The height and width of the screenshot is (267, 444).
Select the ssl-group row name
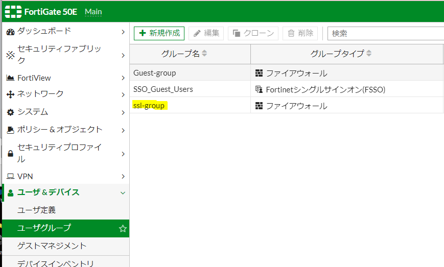point(149,106)
